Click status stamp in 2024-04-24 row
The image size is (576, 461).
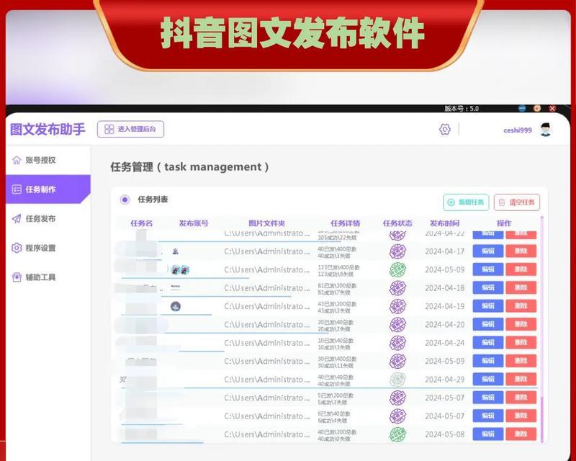click(398, 343)
